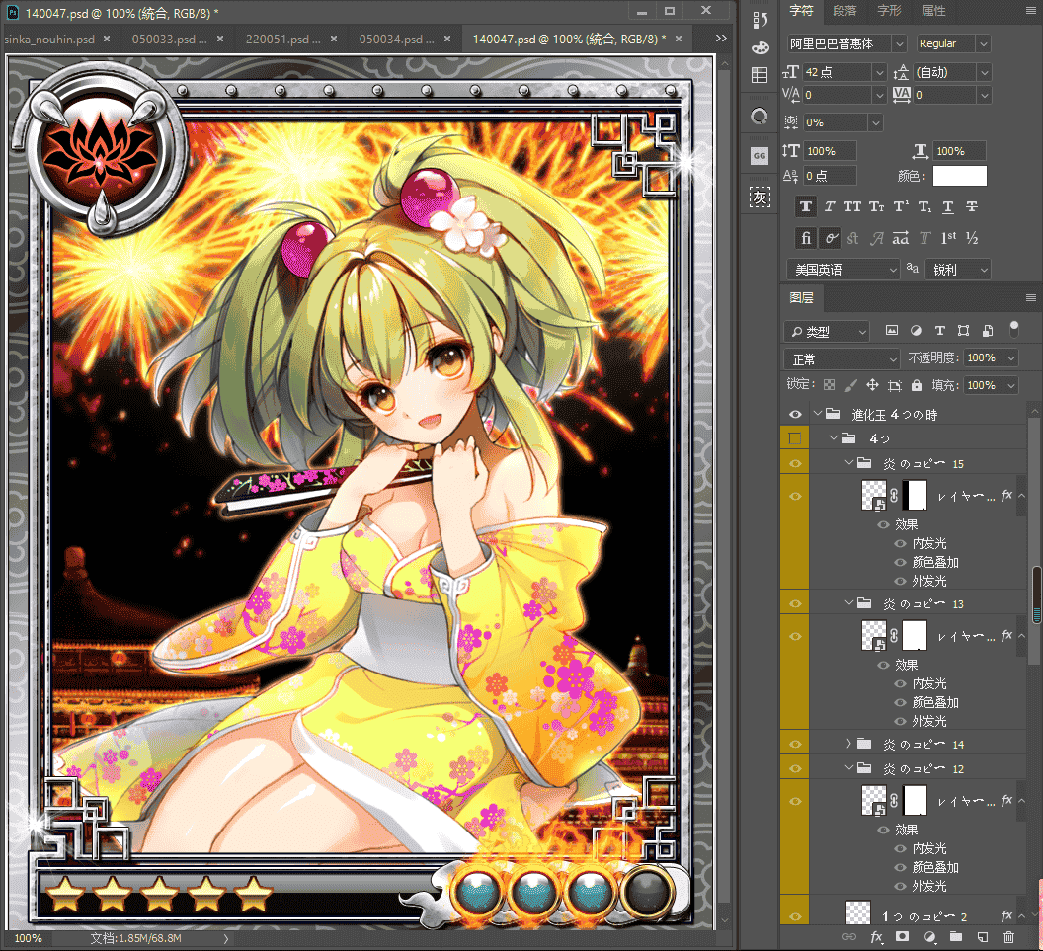
Task: Open the font family dropdown
Action: [900, 43]
